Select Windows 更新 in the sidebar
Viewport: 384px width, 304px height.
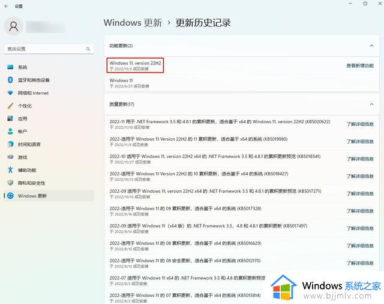pos(49,196)
